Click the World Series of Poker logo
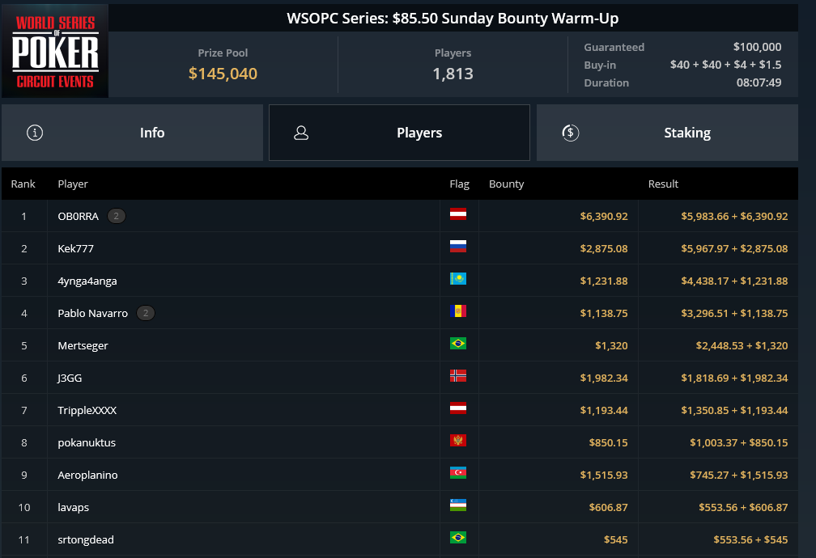 55,51
